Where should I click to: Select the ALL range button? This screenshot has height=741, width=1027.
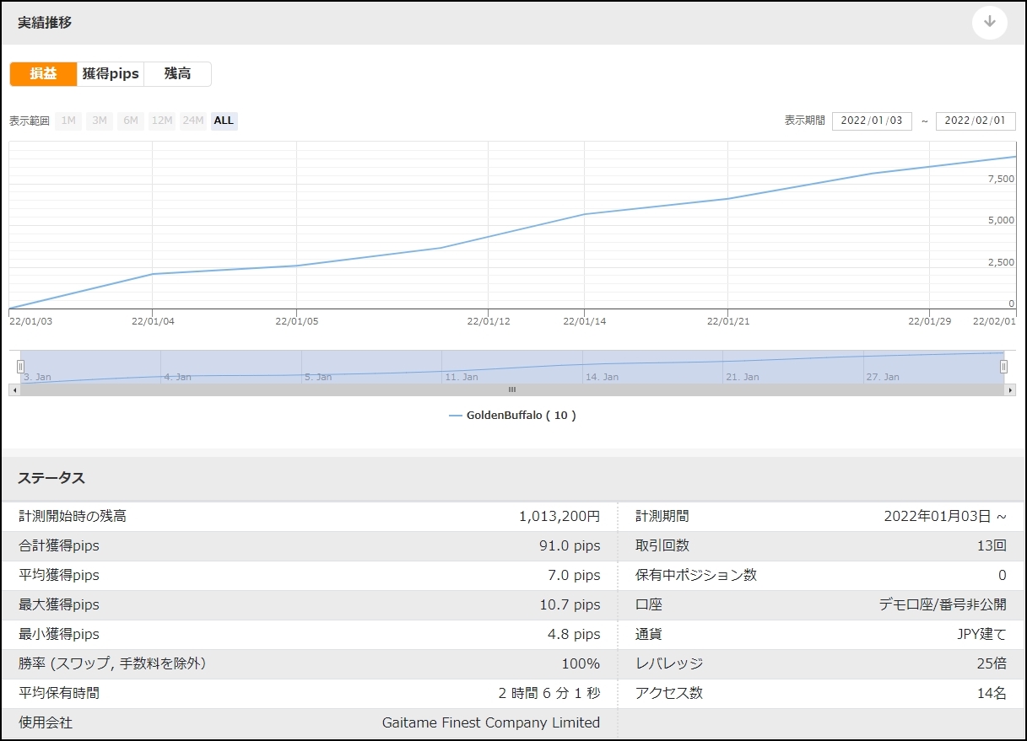click(x=224, y=121)
